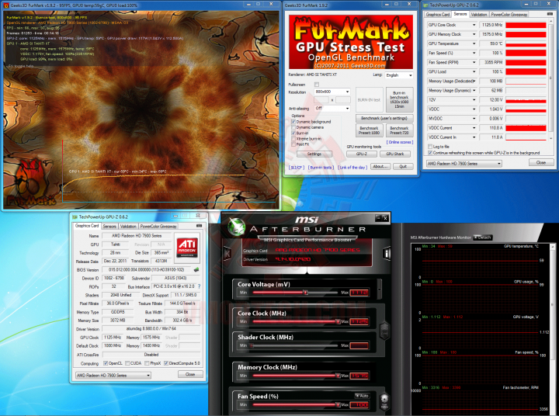Open the MSI Afterburner information i icon
This screenshot has width=559, height=416.
tap(387, 254)
